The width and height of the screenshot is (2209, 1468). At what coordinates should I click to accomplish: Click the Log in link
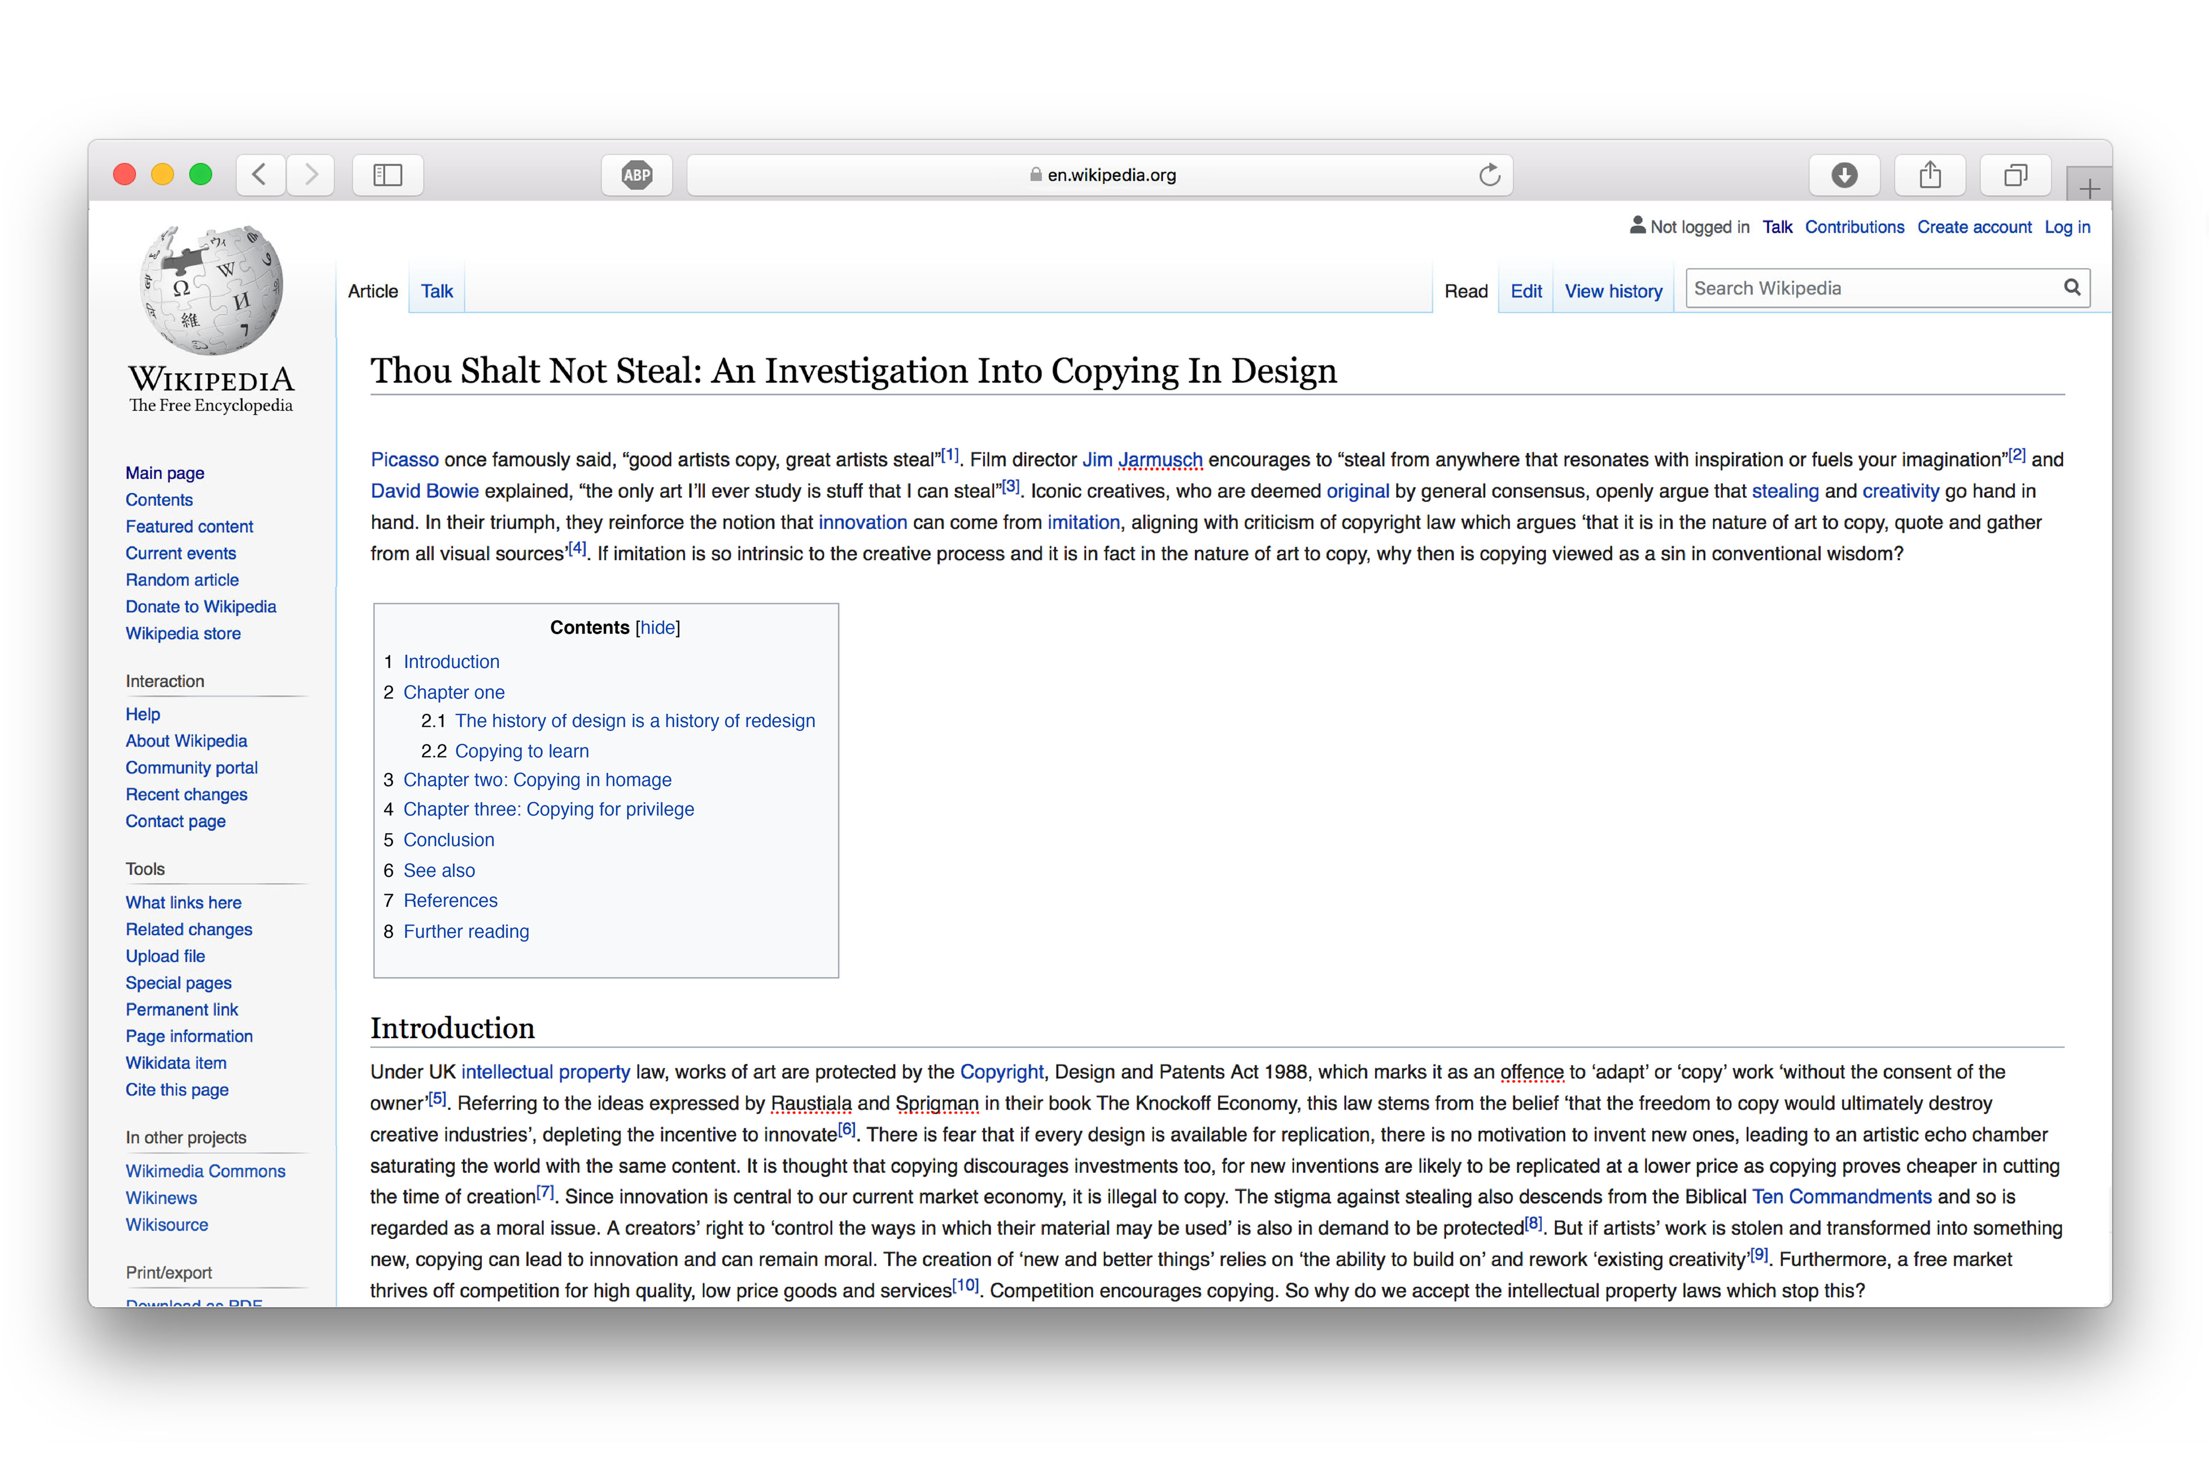pos(2067,227)
